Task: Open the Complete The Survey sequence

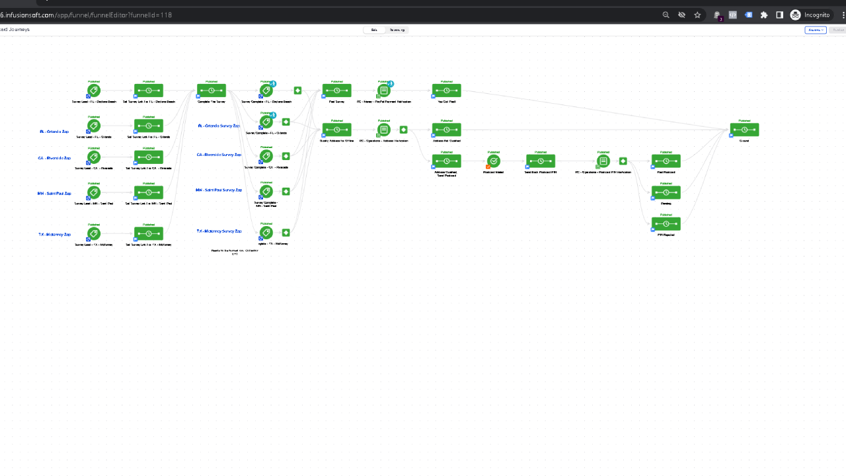Action: [x=211, y=91]
